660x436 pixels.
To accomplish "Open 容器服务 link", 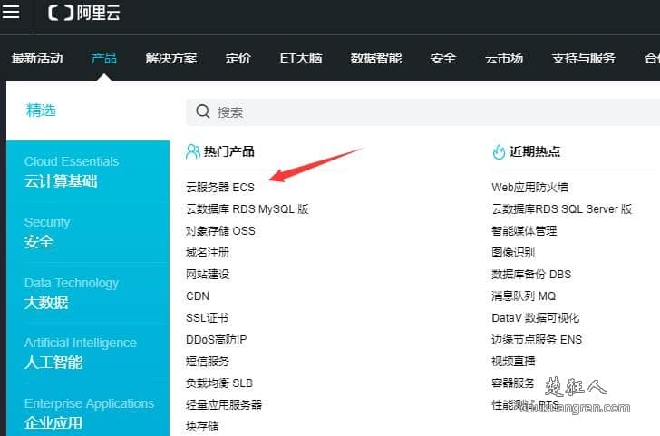I will pyautogui.click(x=513, y=383).
